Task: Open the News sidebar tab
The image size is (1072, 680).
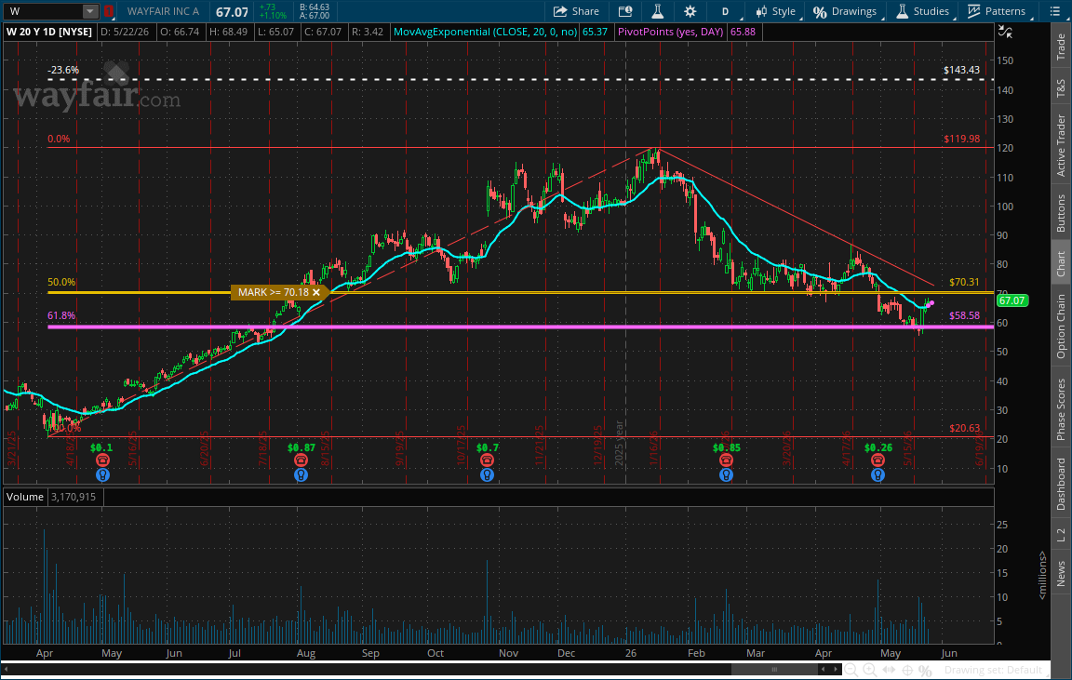Action: pyautogui.click(x=1061, y=573)
